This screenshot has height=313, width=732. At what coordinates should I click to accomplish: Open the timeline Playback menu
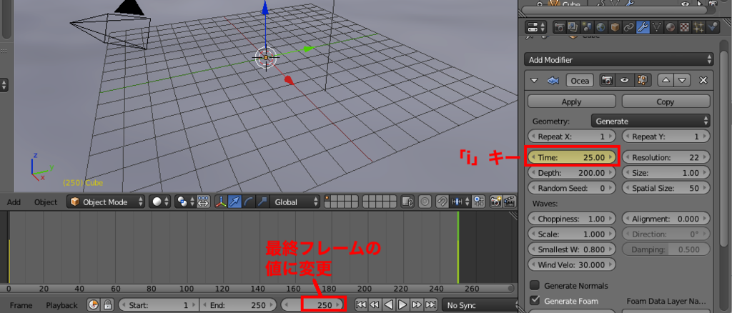click(x=61, y=305)
